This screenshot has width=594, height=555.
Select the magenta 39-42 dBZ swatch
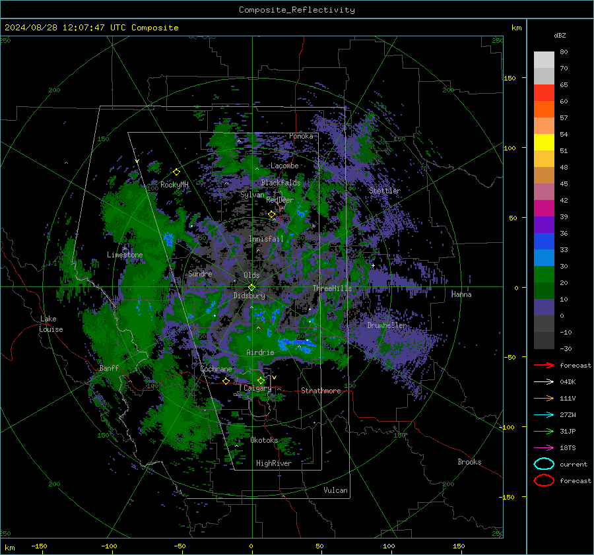544,209
